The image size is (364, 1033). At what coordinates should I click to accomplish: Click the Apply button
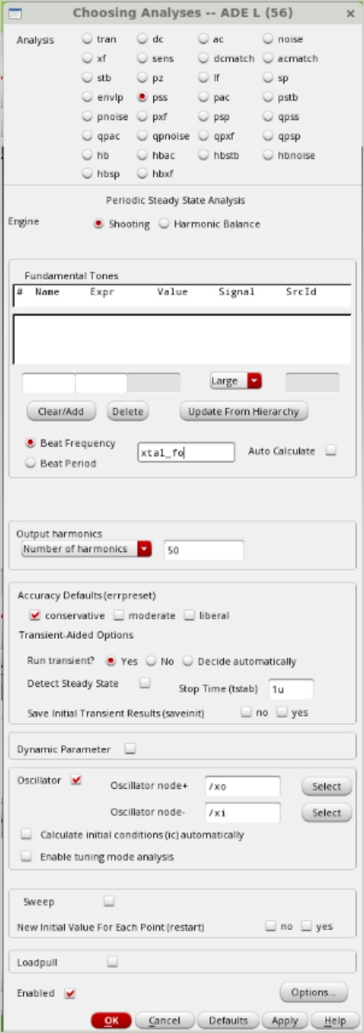tap(285, 1020)
